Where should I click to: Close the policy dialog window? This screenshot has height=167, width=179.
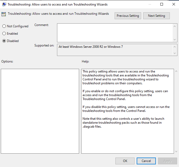(x=174, y=4)
